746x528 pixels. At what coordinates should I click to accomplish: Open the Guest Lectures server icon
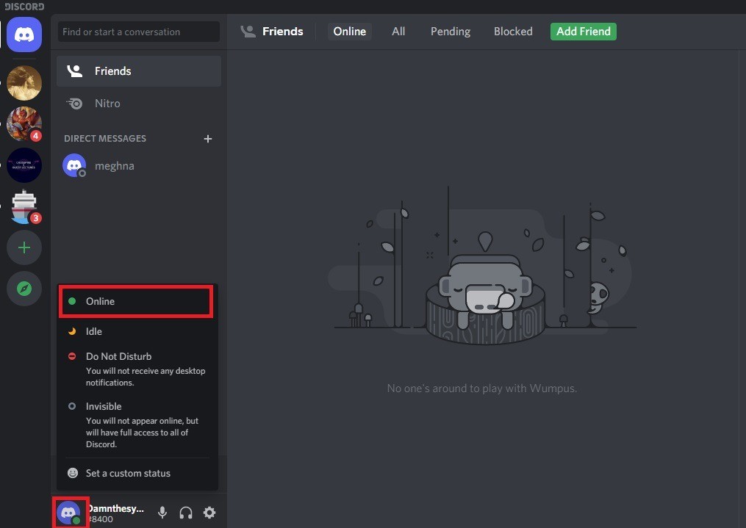click(x=24, y=165)
